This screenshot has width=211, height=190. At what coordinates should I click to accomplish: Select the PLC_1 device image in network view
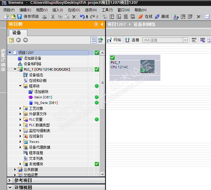147,66
